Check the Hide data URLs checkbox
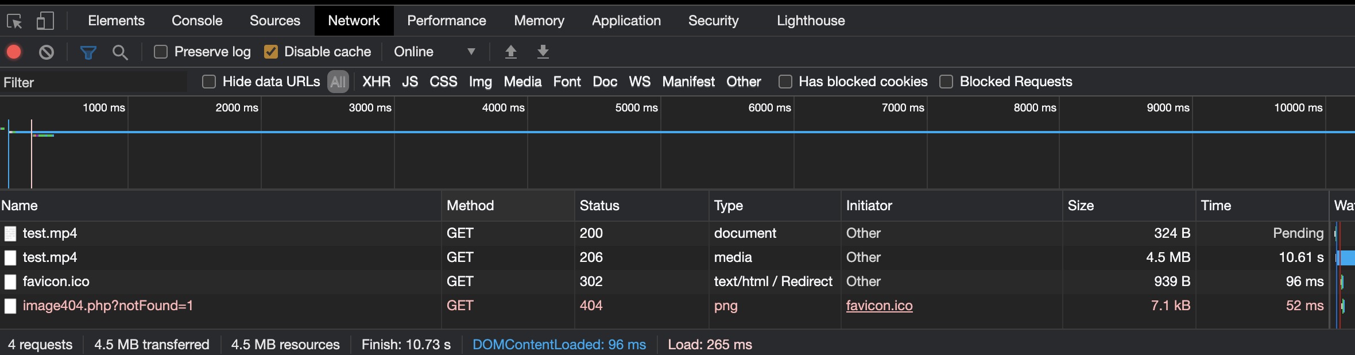 pos(209,82)
